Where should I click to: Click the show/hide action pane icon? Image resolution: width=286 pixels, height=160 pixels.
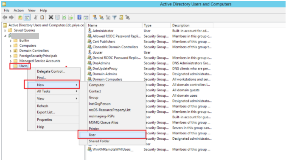pos(86,17)
